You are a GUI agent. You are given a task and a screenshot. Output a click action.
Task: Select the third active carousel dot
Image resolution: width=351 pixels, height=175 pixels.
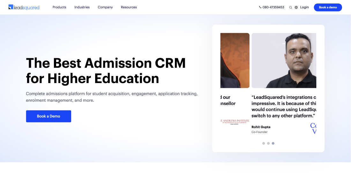(273, 143)
